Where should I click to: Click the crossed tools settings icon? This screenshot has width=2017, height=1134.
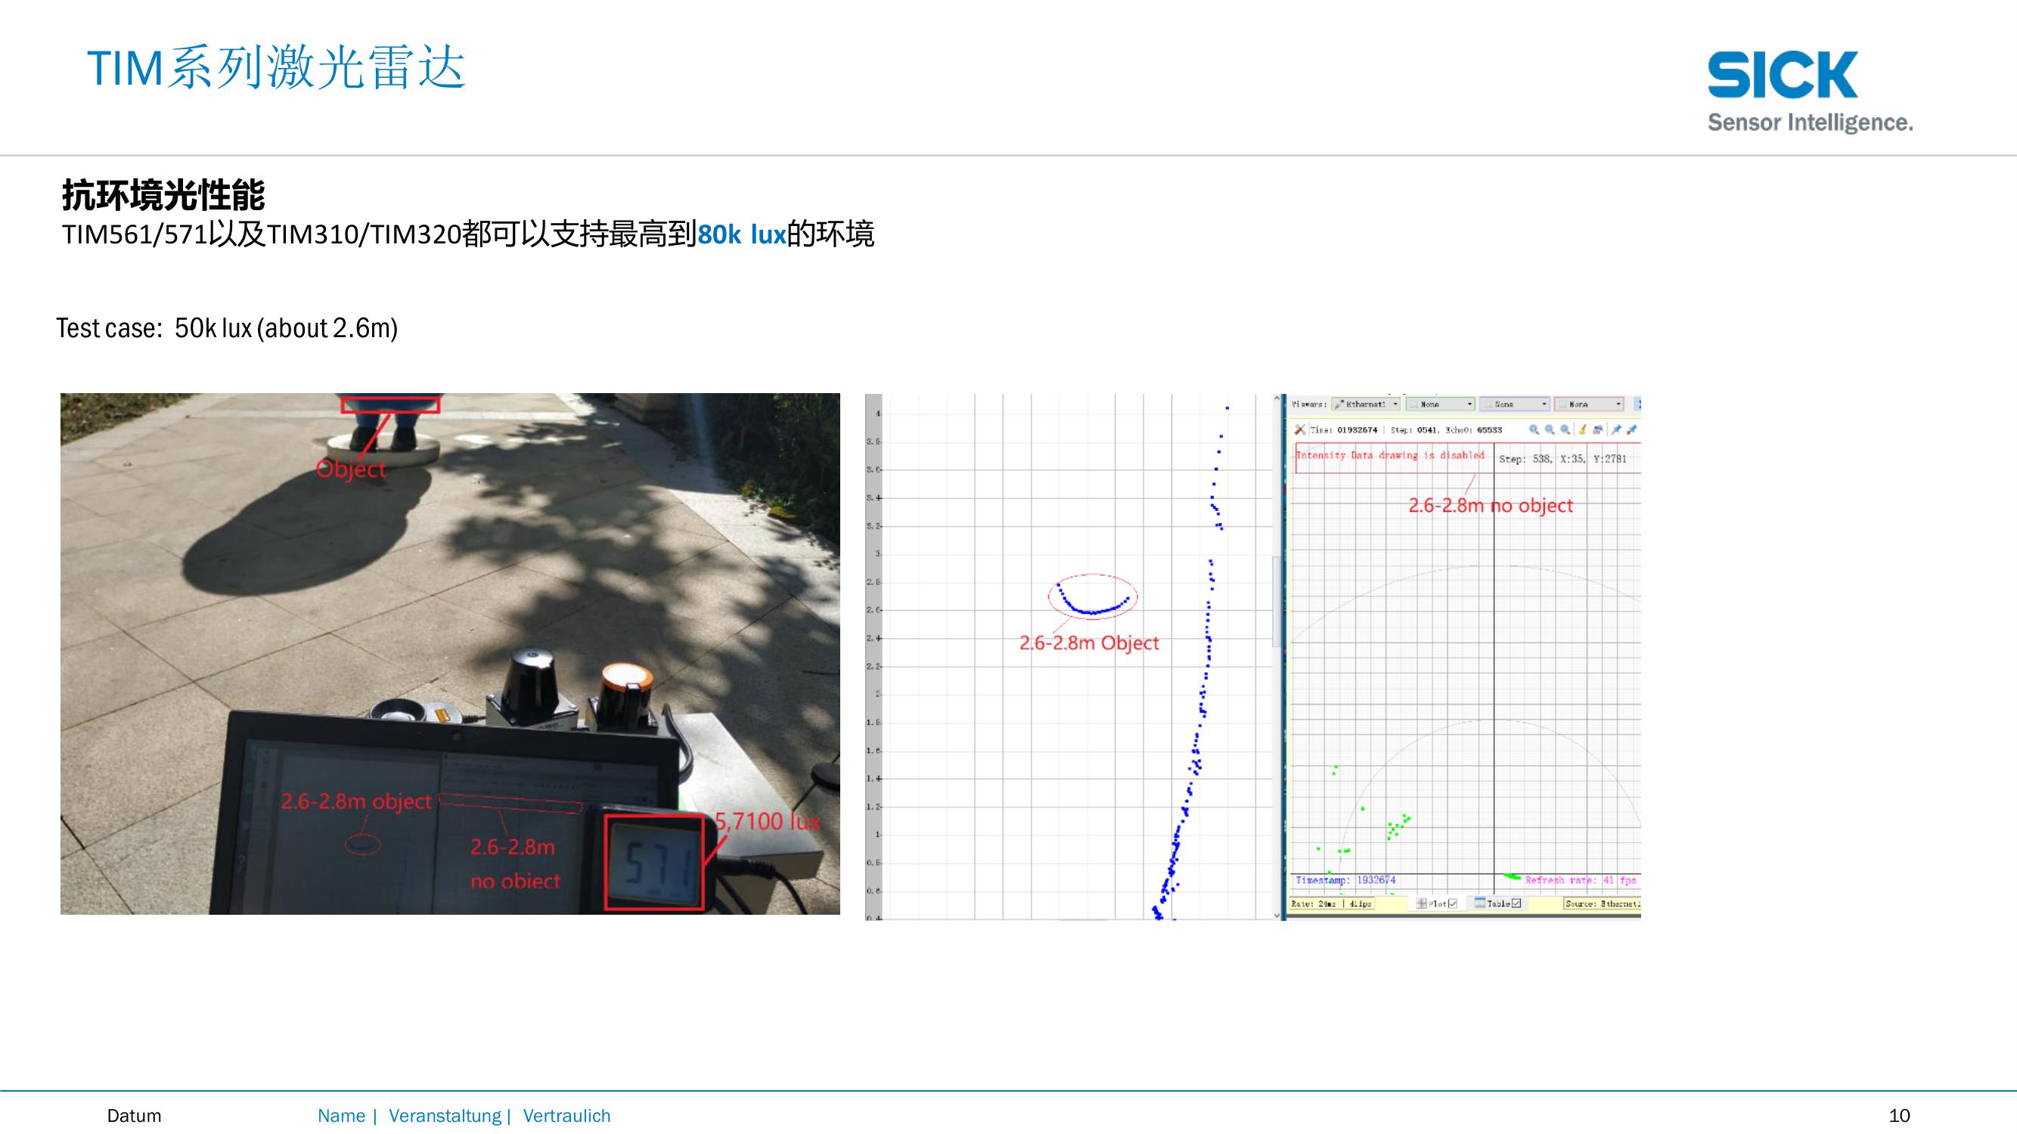[1300, 429]
